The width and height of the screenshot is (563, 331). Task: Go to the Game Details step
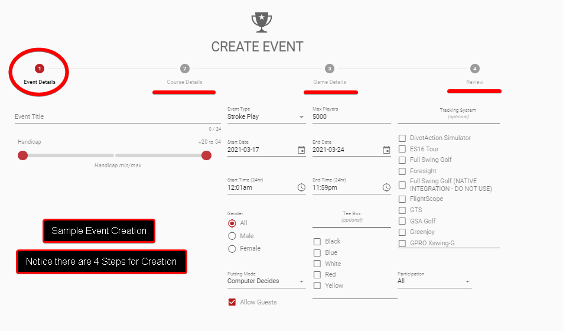[x=330, y=82]
